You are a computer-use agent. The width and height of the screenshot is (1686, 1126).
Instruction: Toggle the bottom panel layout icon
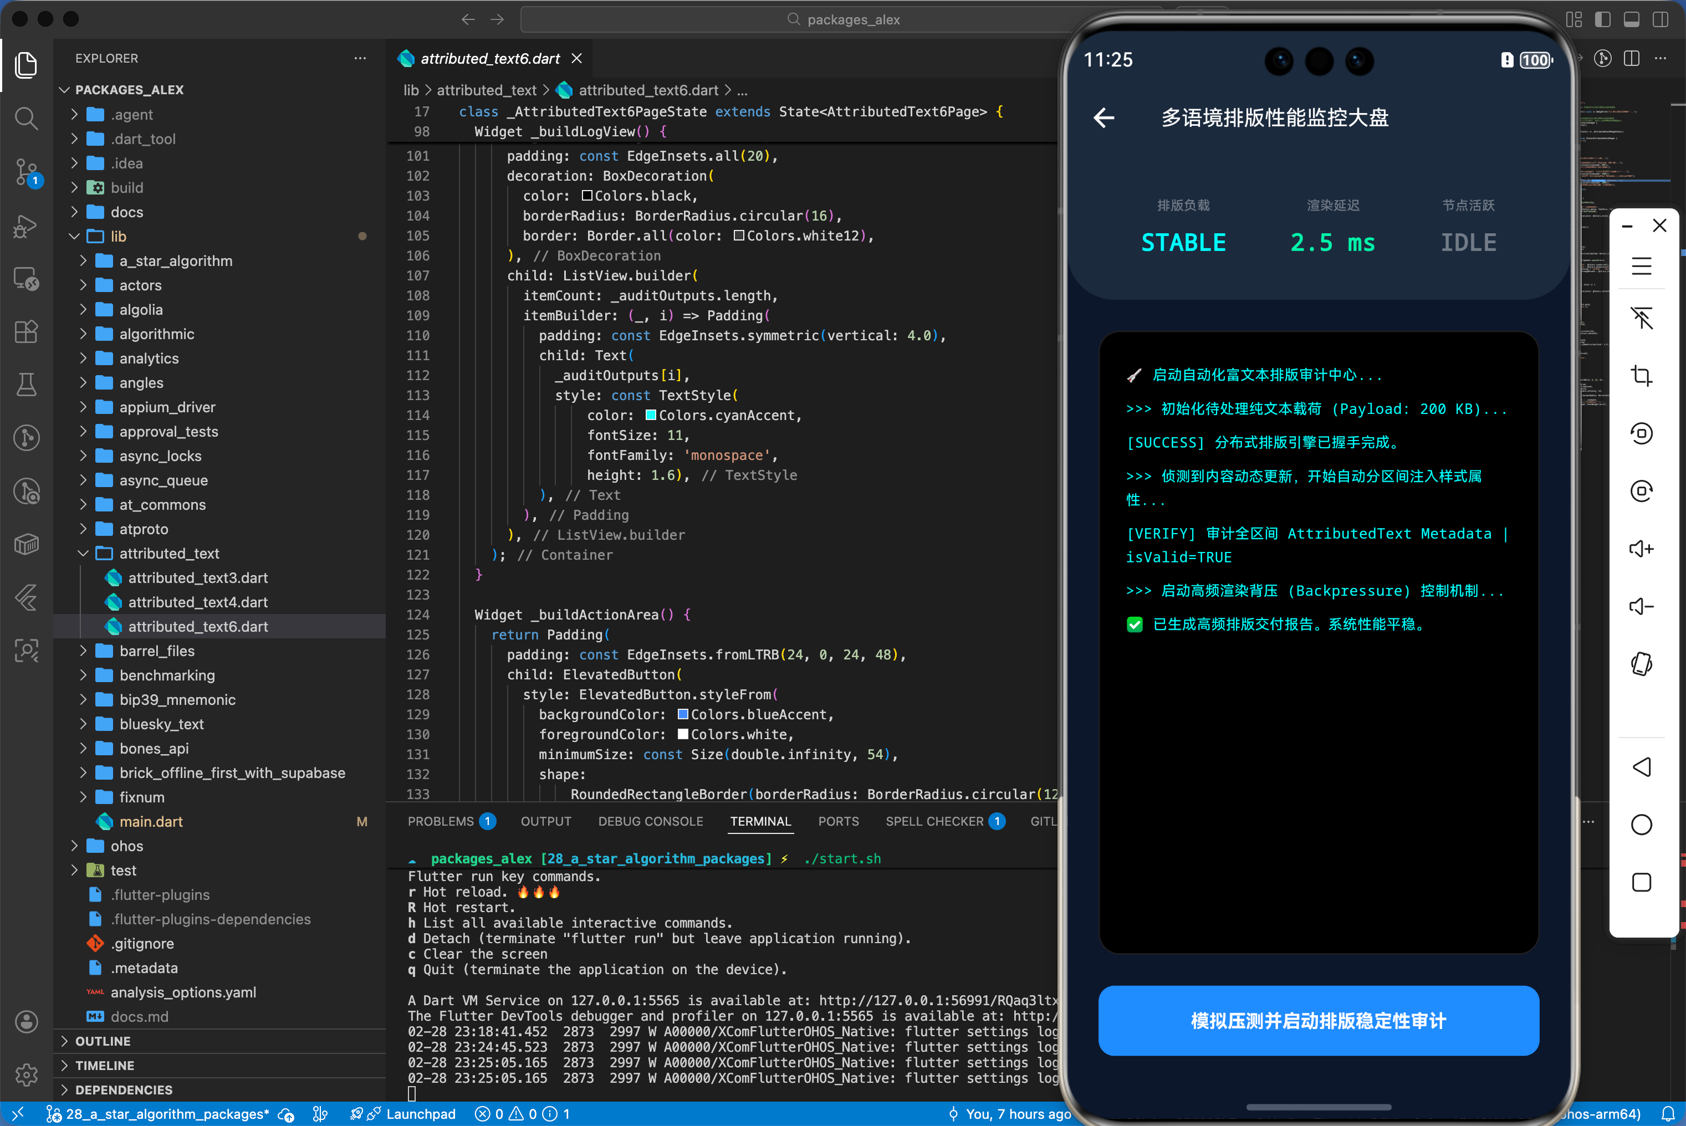1632,19
